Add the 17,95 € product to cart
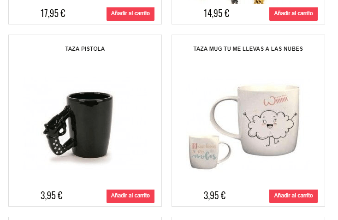The height and width of the screenshot is (220, 338). click(x=130, y=14)
